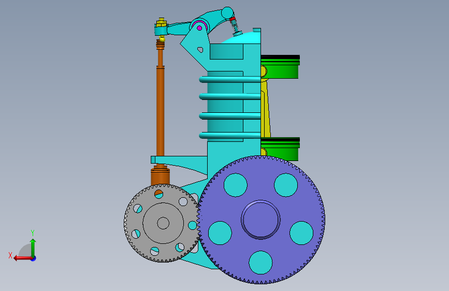Select the far-left lightening hole in purple gear

(x=220, y=233)
